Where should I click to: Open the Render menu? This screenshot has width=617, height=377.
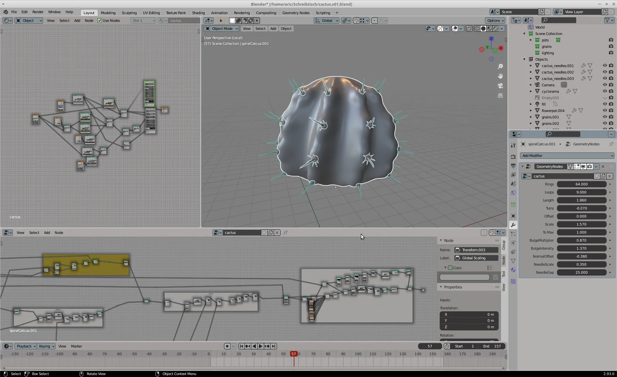click(x=38, y=12)
